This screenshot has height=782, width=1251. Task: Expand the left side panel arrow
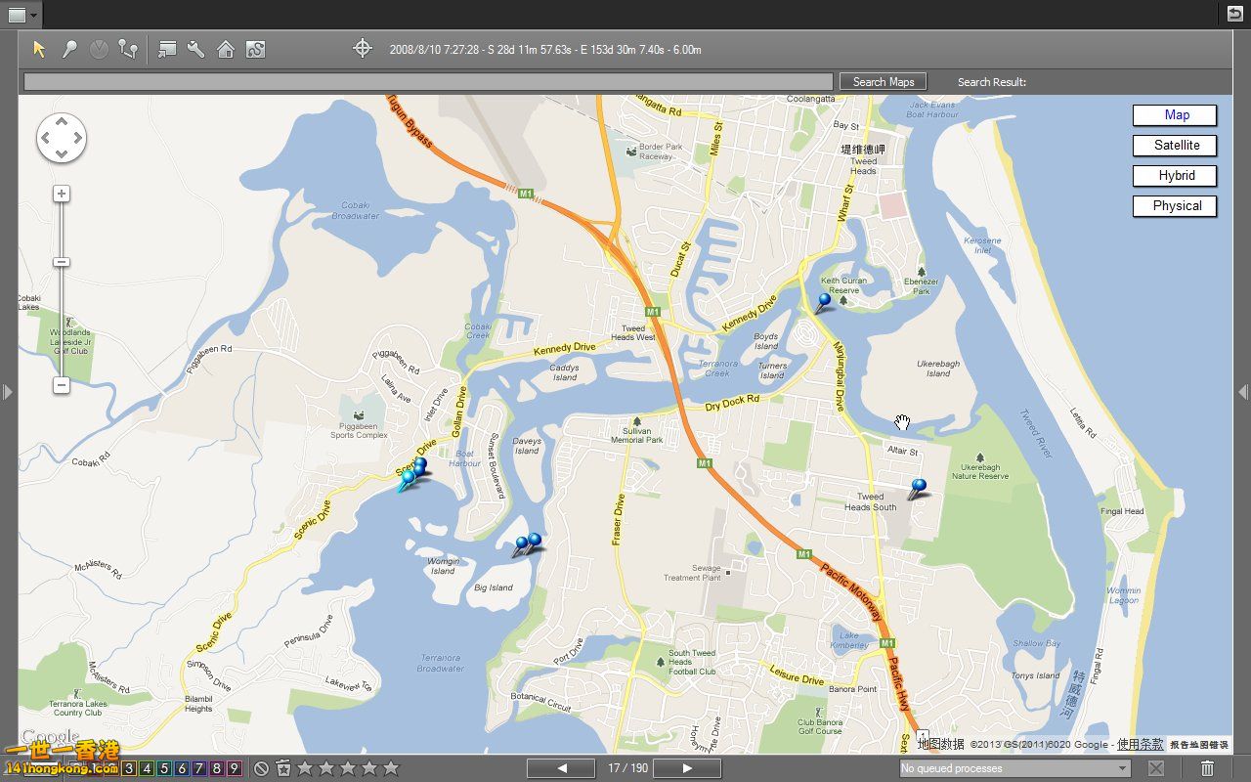[x=8, y=392]
